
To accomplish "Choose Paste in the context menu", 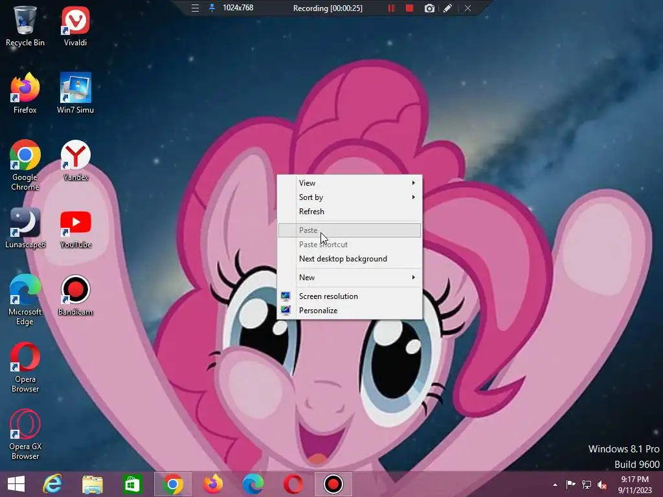I will click(x=350, y=230).
